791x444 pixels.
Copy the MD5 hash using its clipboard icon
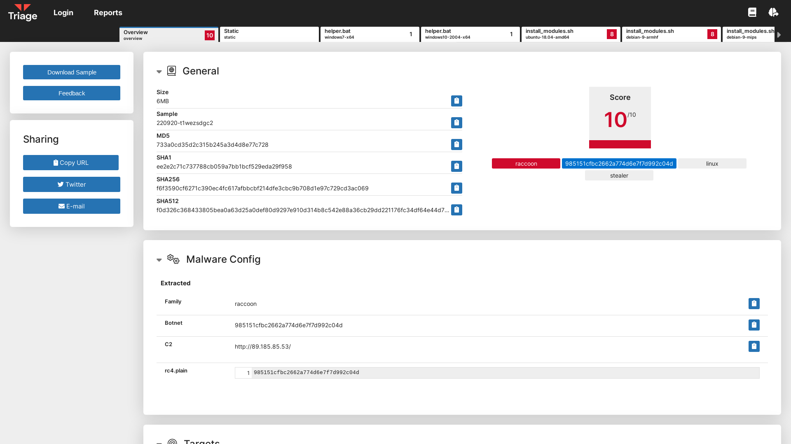pos(456,144)
